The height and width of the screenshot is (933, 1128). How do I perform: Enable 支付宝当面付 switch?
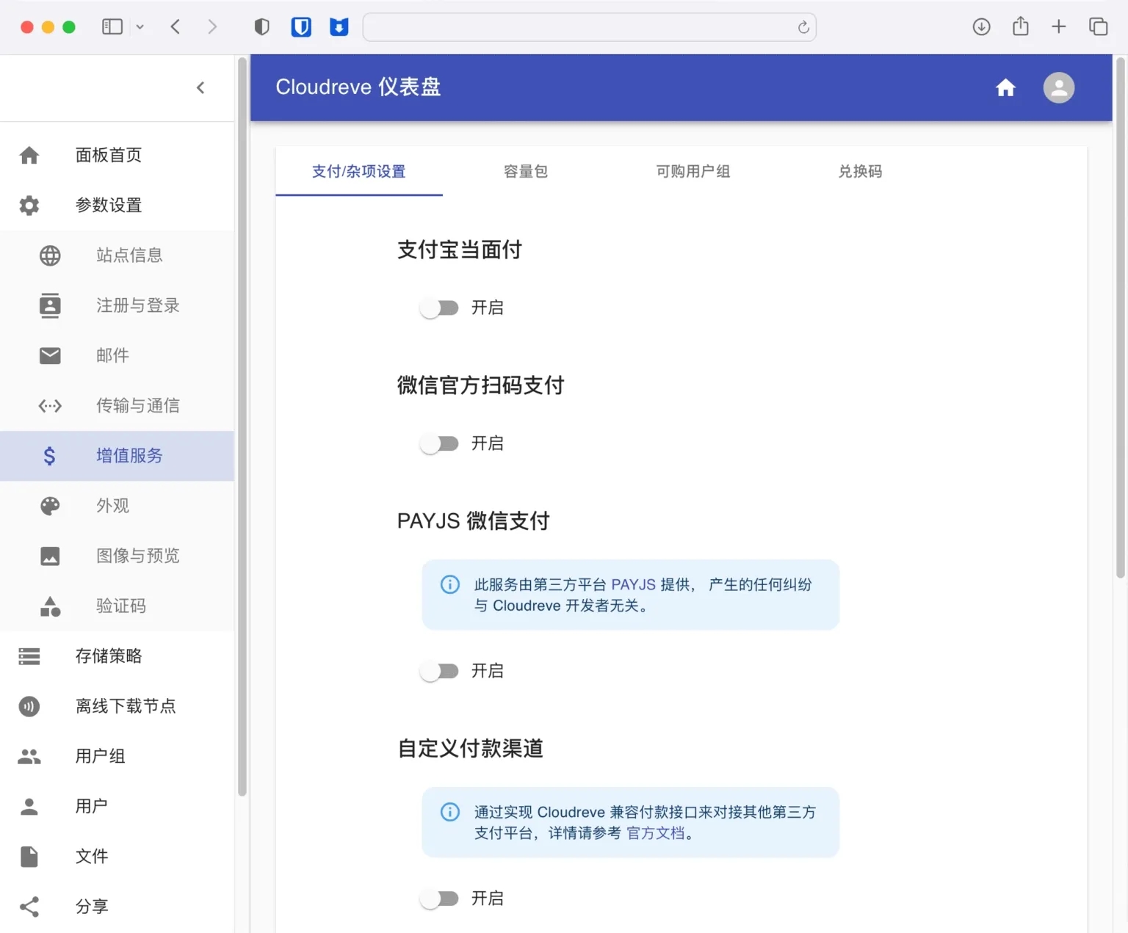click(439, 308)
